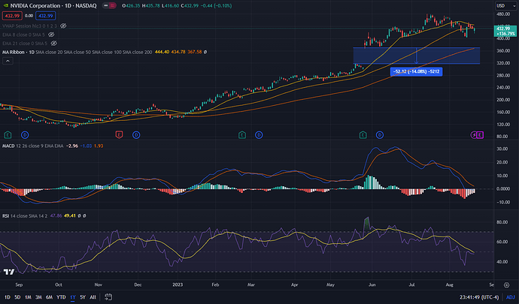Click the 432.99 +136.79% price axis label
Image resolution: width=519 pixels, height=304 pixels.
[x=505, y=31]
